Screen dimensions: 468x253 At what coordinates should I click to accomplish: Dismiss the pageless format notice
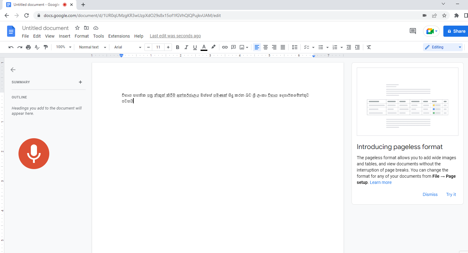tap(430, 194)
